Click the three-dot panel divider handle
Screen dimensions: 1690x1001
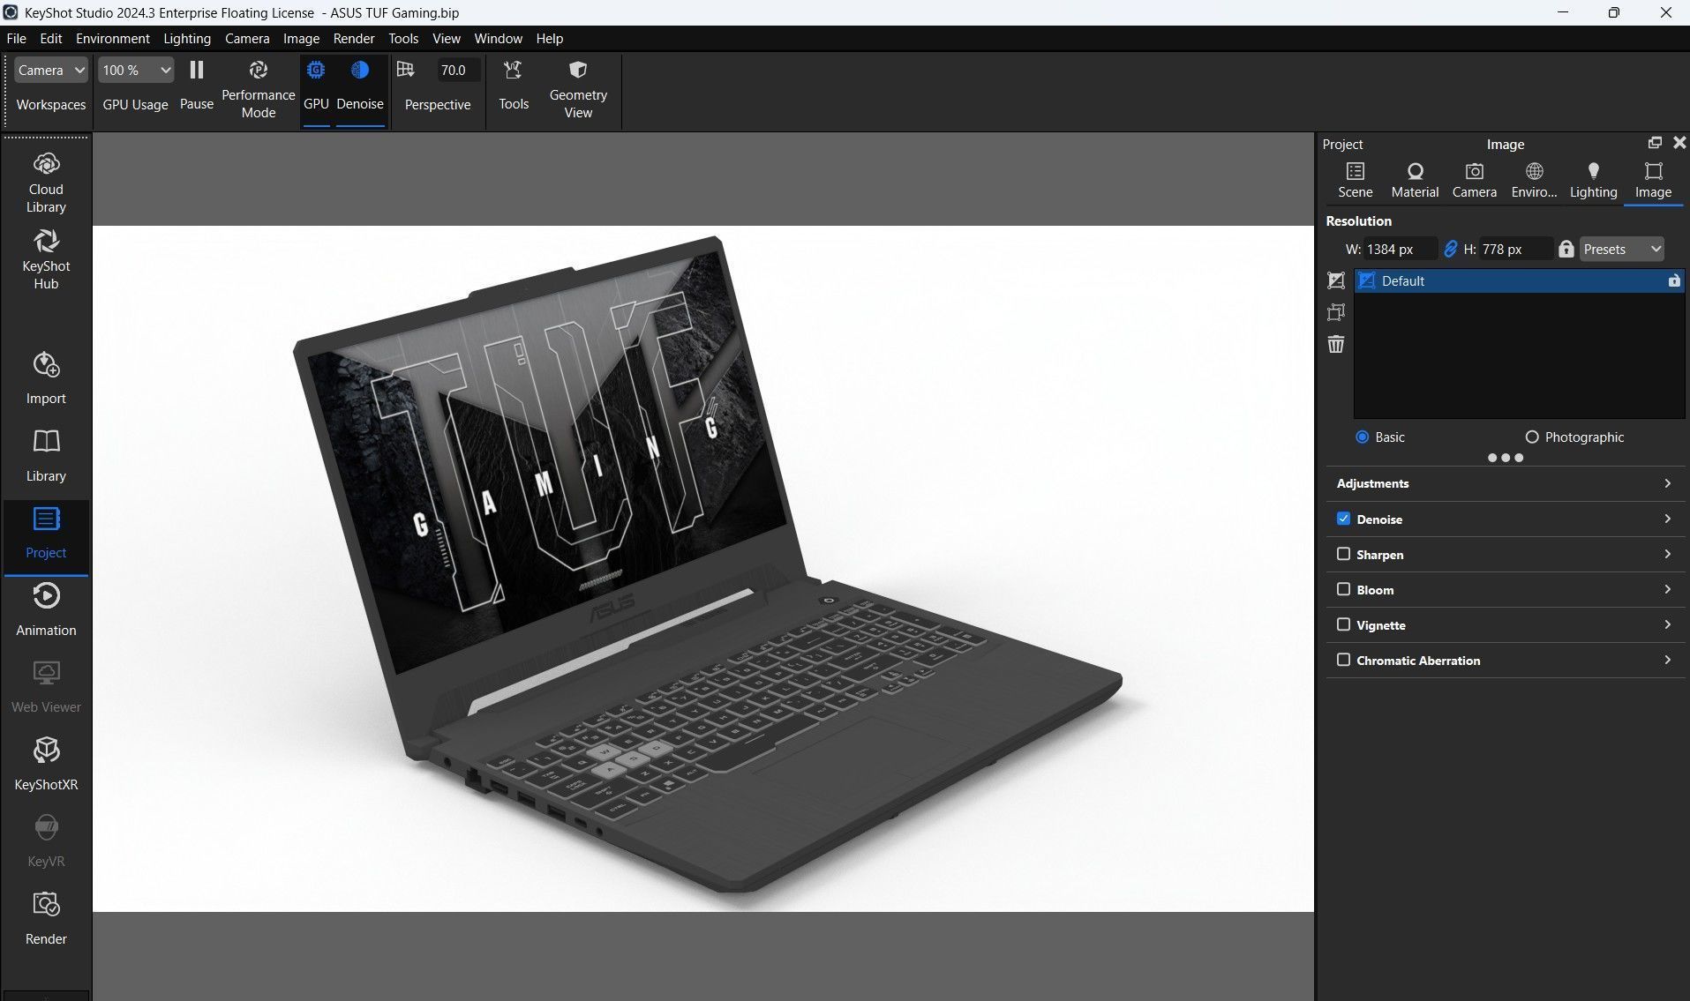pos(1506,458)
